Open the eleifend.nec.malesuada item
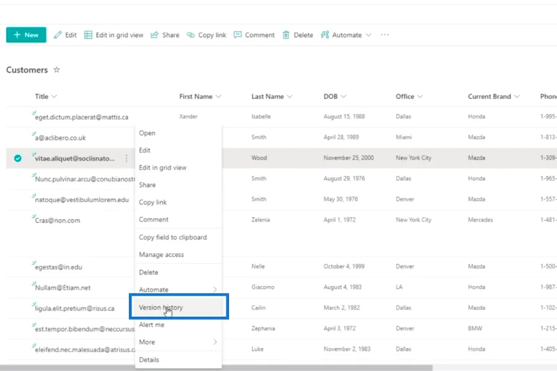557x371 pixels. tap(84, 349)
